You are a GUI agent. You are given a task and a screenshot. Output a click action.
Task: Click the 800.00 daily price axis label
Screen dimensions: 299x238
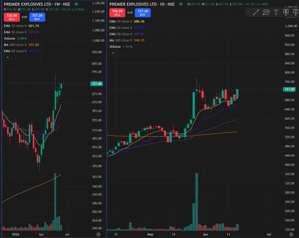coord(290,72)
